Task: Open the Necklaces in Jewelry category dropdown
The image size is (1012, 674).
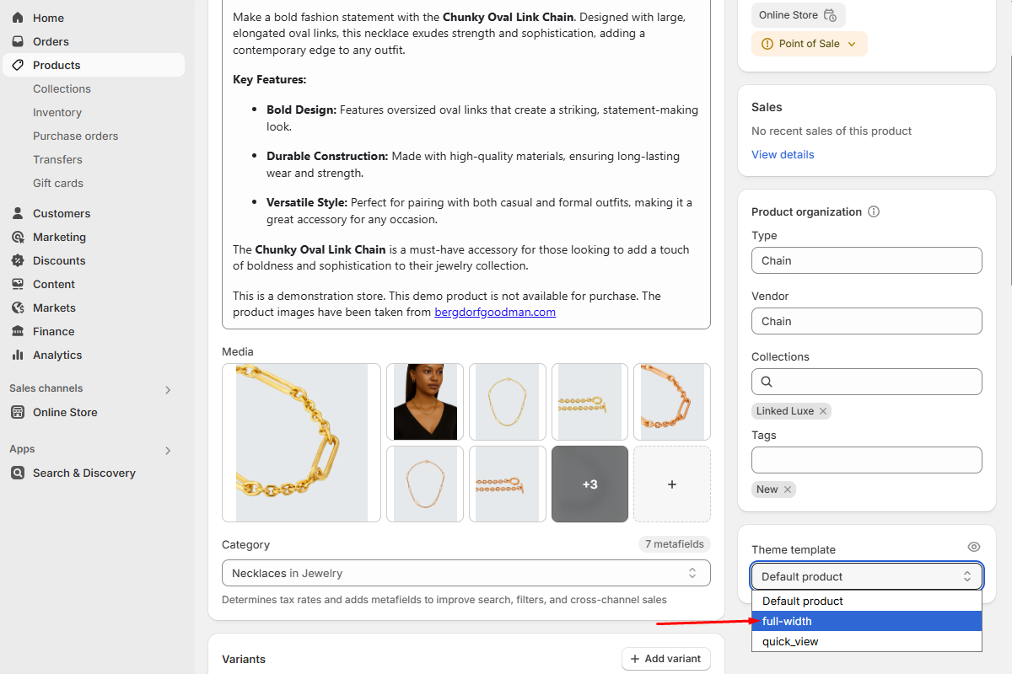Action: tap(466, 573)
